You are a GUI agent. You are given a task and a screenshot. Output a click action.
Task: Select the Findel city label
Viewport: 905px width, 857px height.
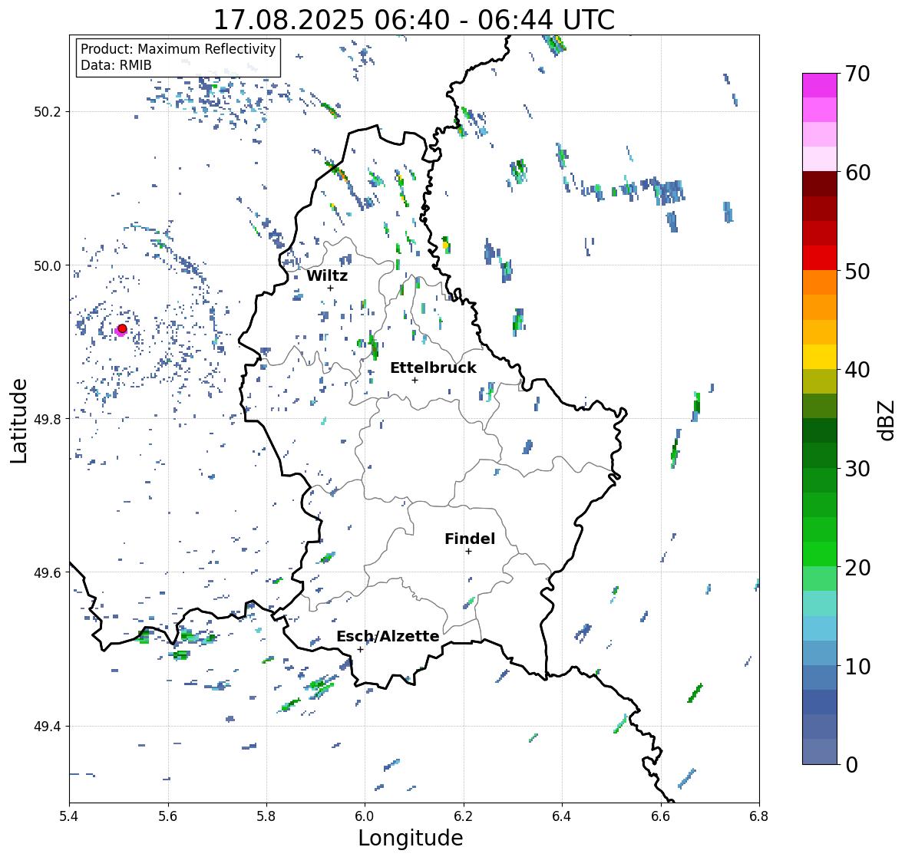(x=470, y=539)
